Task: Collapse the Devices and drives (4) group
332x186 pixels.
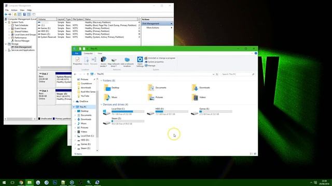Action: point(102,104)
